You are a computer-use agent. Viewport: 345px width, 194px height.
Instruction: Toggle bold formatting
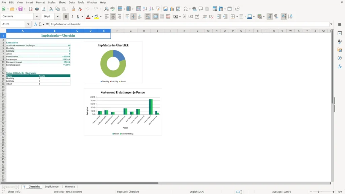66,17
